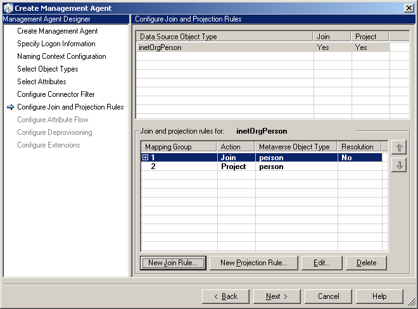Open the Select Object Types page
The width and height of the screenshot is (418, 309).
point(47,69)
